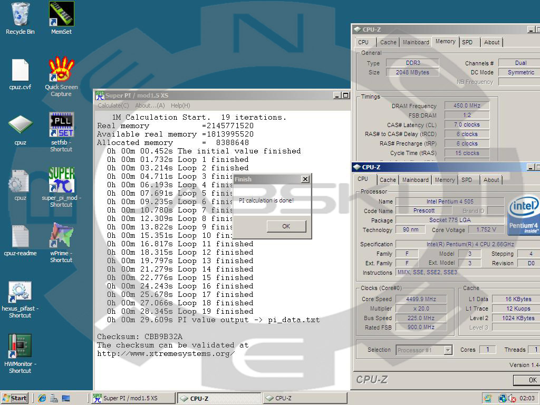Select the cpuz chip application icon
This screenshot has height=405, width=540.
pyautogui.click(x=20, y=124)
